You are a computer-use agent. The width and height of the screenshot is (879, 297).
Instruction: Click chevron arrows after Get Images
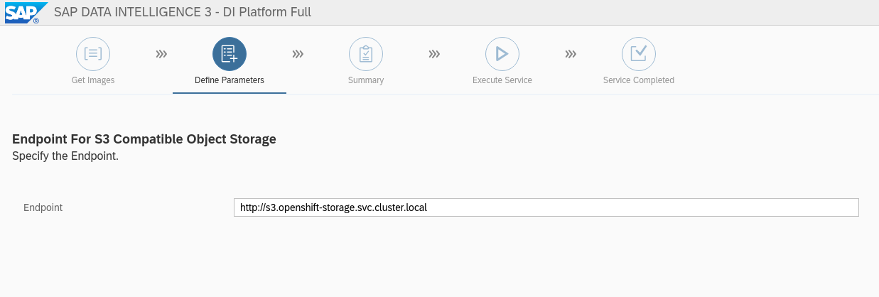click(161, 53)
